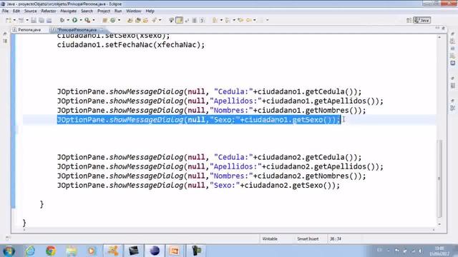
Task: Open Internet Explorer from the taskbar
Action: (30, 251)
